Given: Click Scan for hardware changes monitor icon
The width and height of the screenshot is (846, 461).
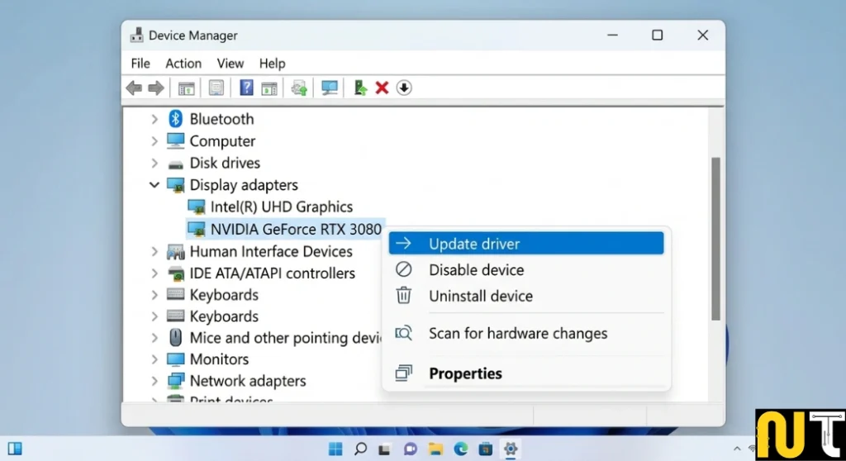Looking at the screenshot, I should click(x=329, y=88).
